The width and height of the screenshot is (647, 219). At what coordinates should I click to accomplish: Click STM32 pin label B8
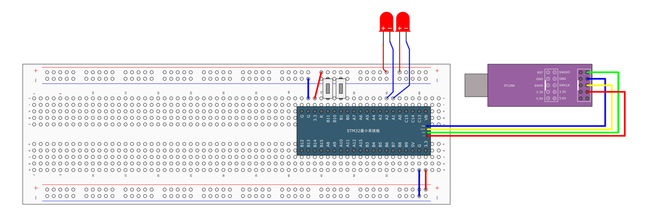pos(400,144)
